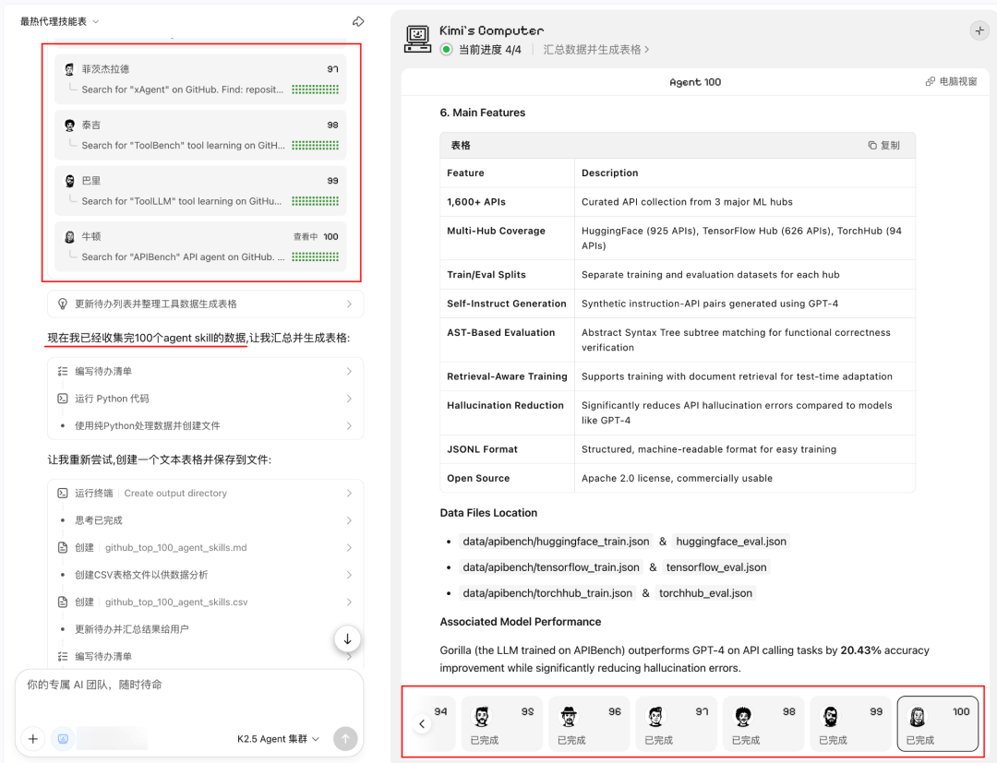
Task: Click data/apibench/torchhub_train.json file path
Action: [547, 593]
